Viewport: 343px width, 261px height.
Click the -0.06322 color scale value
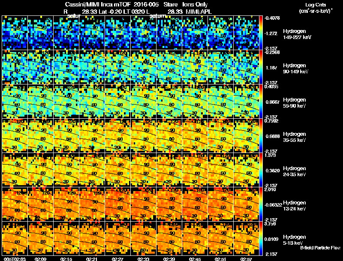(273, 205)
